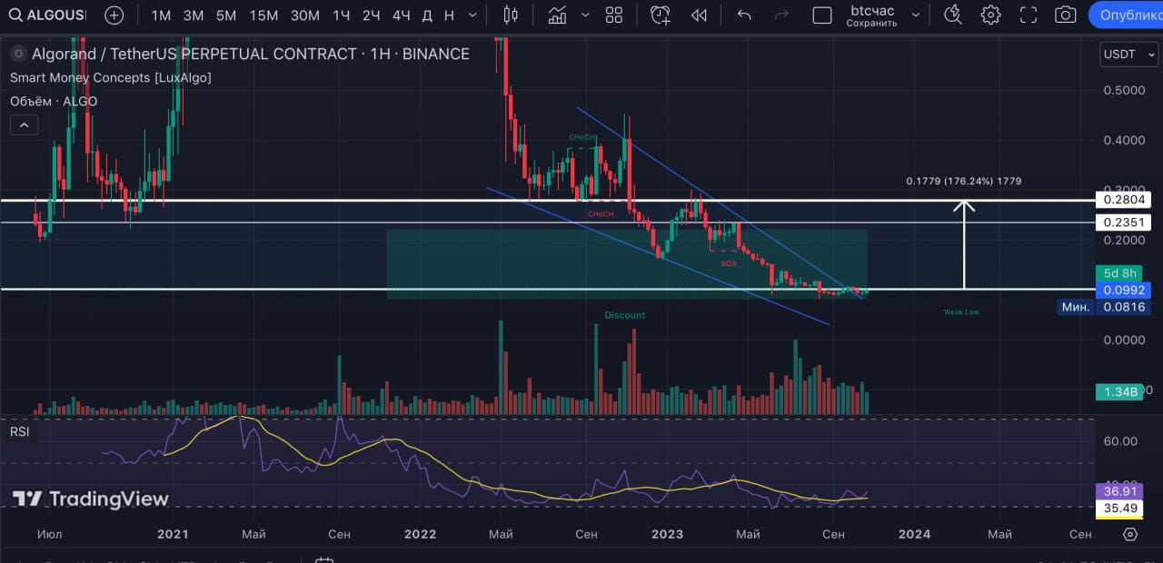
Task: Choose the 2Ч timeframe
Action: [x=371, y=15]
